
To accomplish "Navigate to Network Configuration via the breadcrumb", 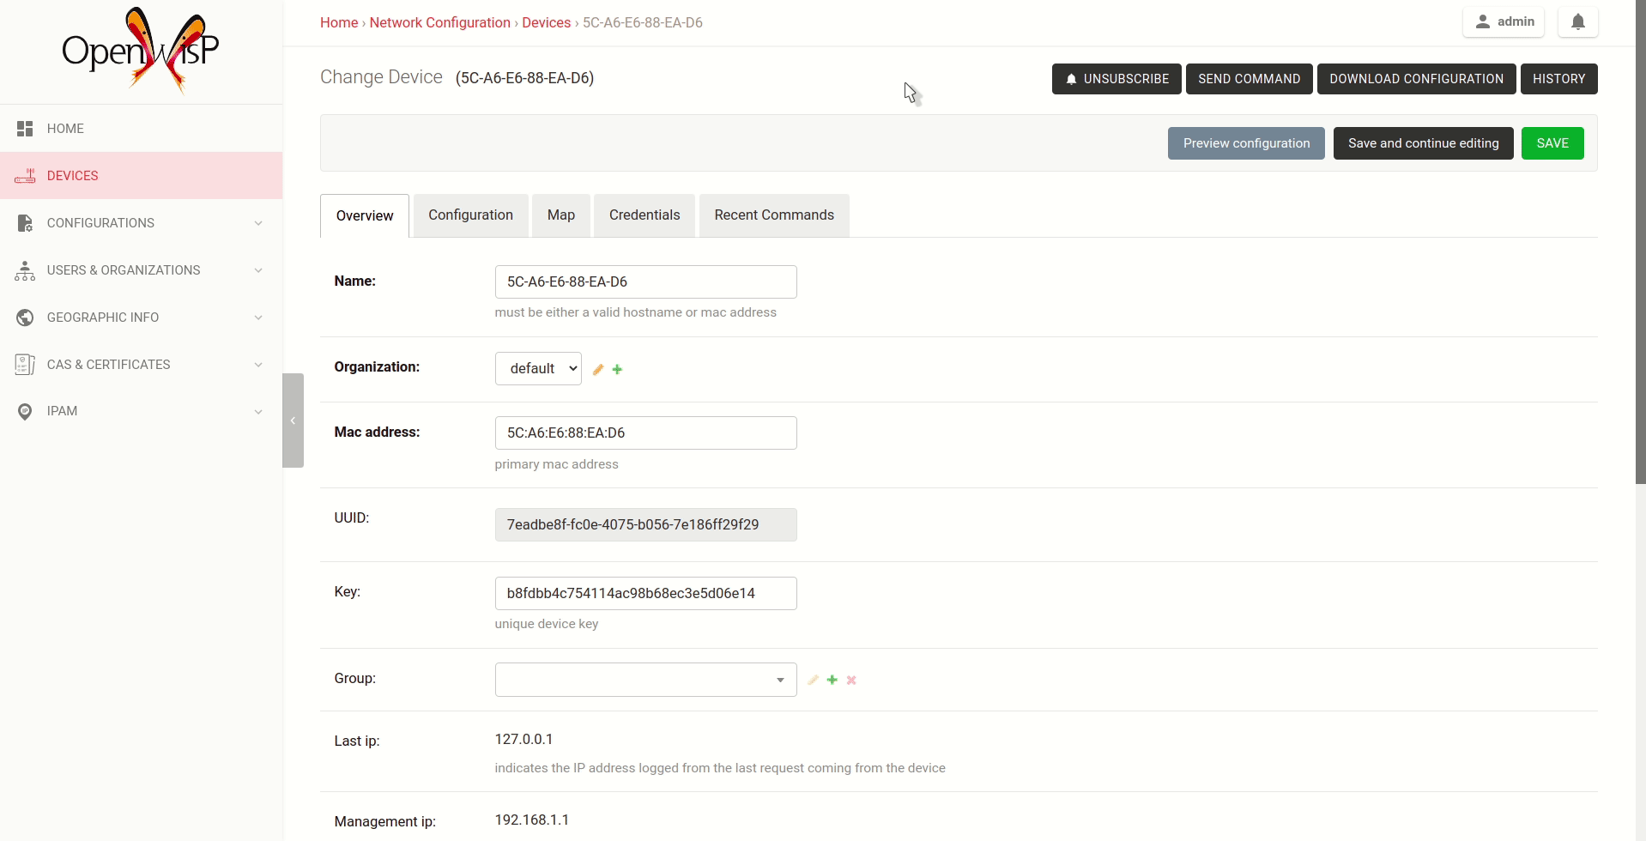I will (439, 22).
